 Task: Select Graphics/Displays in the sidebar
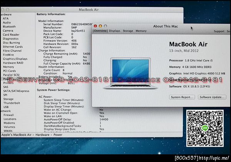15,59
